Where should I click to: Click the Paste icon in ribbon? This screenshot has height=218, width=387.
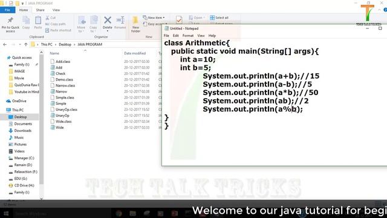tap(37, 20)
